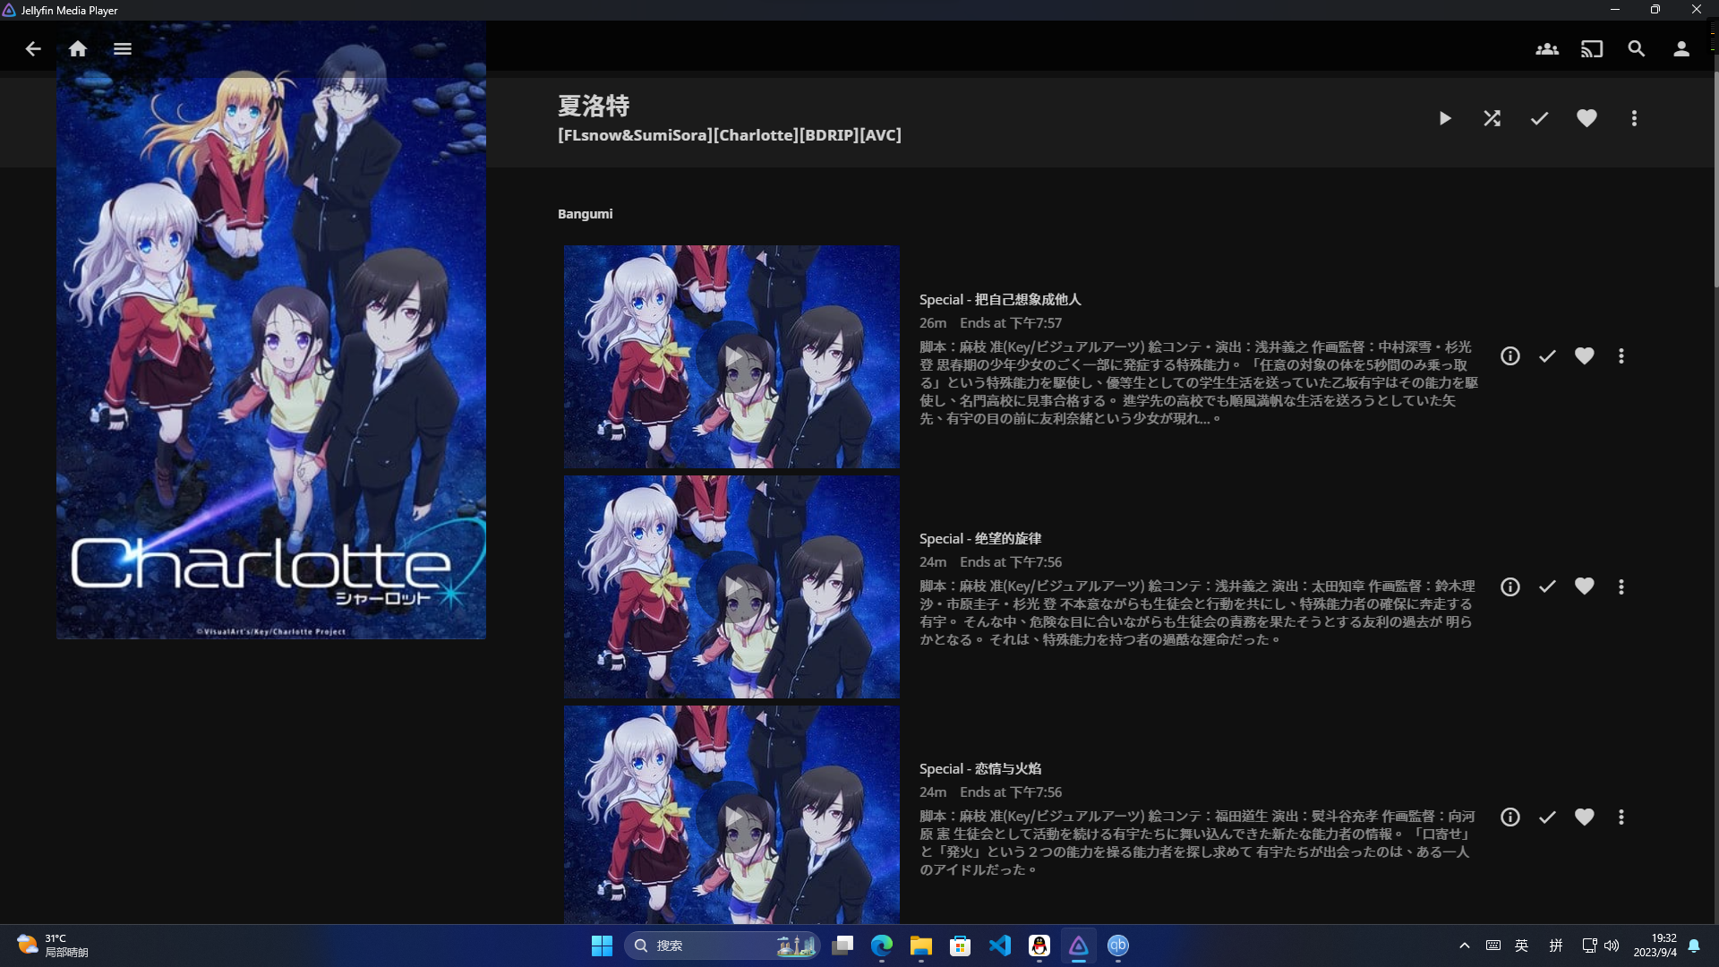
Task: Open the user profile icon
Action: point(1681,49)
